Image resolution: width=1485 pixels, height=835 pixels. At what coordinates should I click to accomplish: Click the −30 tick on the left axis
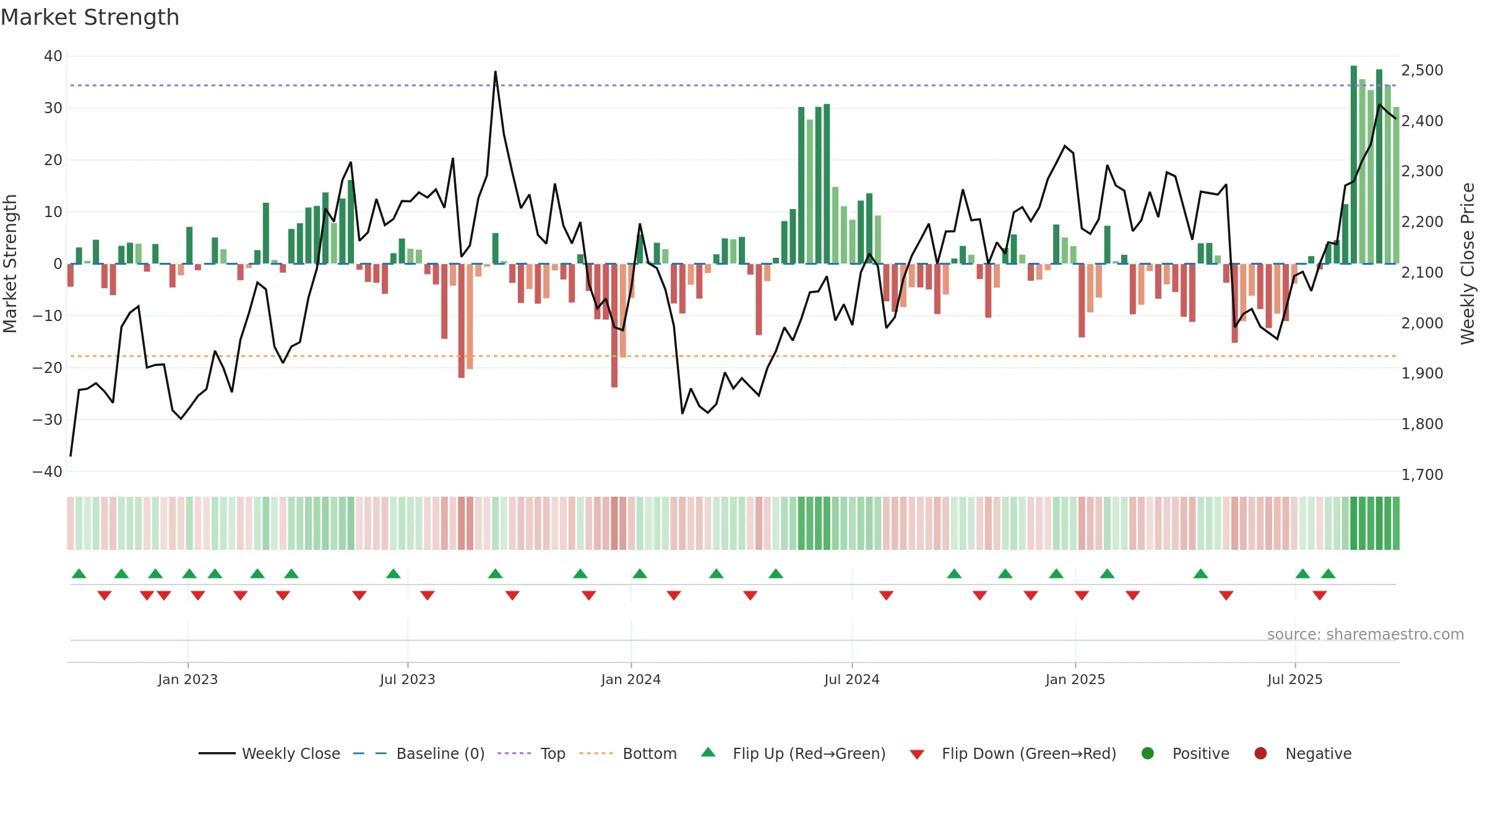pyautogui.click(x=48, y=420)
